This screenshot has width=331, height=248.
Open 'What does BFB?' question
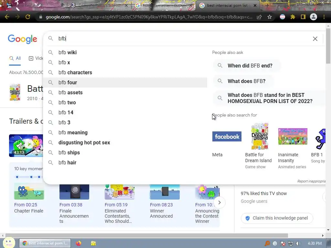click(243, 81)
